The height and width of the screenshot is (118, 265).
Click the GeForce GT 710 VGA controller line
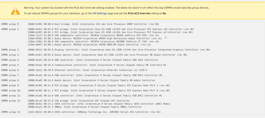point(94,41)
